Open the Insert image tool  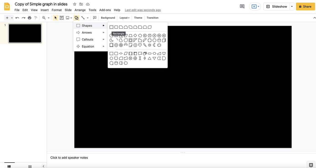point(68,18)
